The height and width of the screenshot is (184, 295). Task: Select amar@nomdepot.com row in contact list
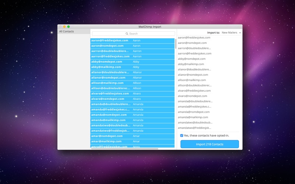coord(132,136)
